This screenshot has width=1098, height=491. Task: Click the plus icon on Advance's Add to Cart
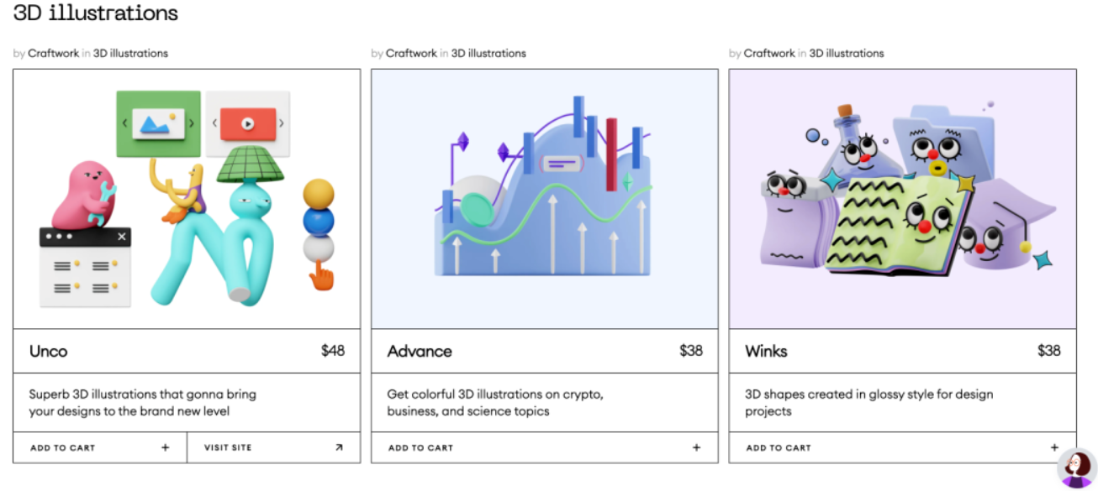(x=696, y=447)
